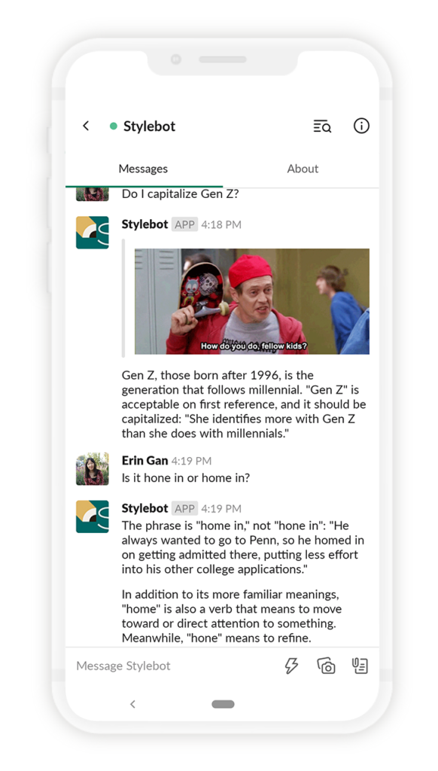The height and width of the screenshot is (771, 438).
Task: Open the 'fellow kids' GIF image
Action: tap(252, 301)
